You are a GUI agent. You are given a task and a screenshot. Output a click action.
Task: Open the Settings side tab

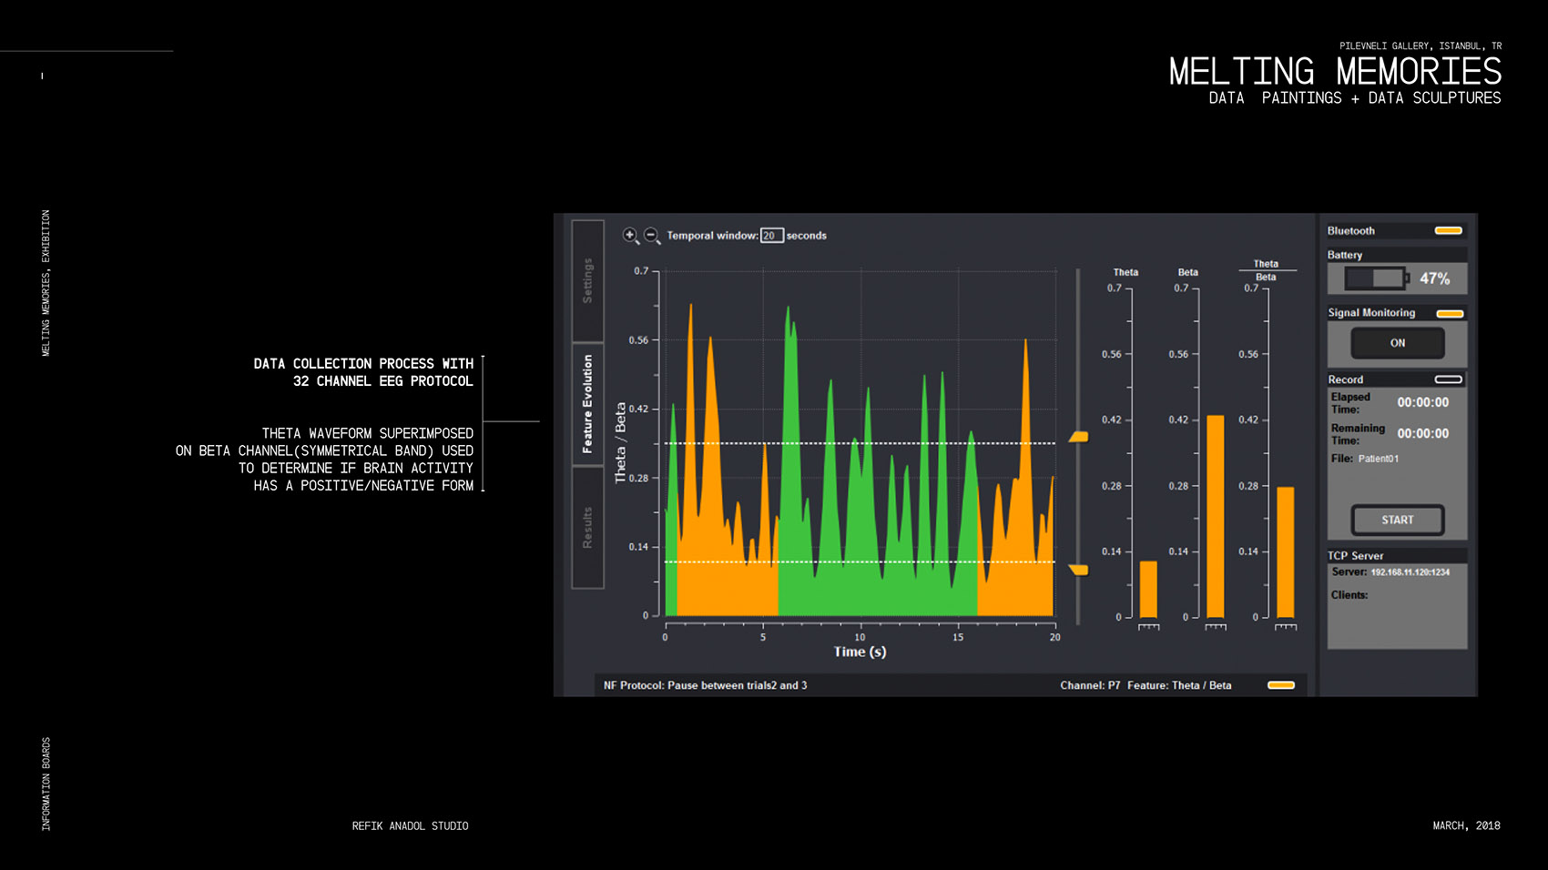(x=587, y=280)
